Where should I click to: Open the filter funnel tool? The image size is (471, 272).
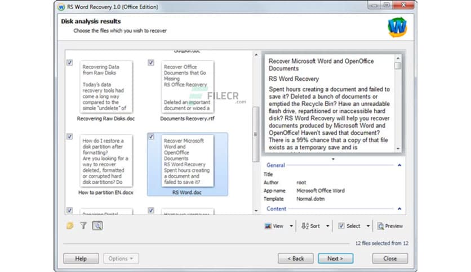click(x=83, y=225)
